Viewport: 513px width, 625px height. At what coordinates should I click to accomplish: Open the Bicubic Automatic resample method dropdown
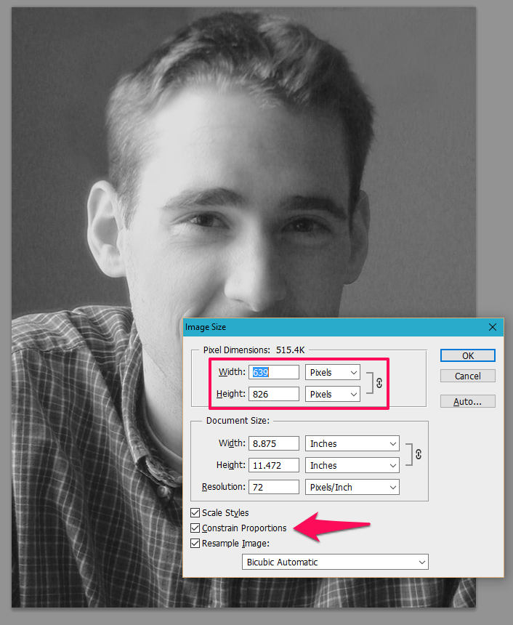click(335, 562)
